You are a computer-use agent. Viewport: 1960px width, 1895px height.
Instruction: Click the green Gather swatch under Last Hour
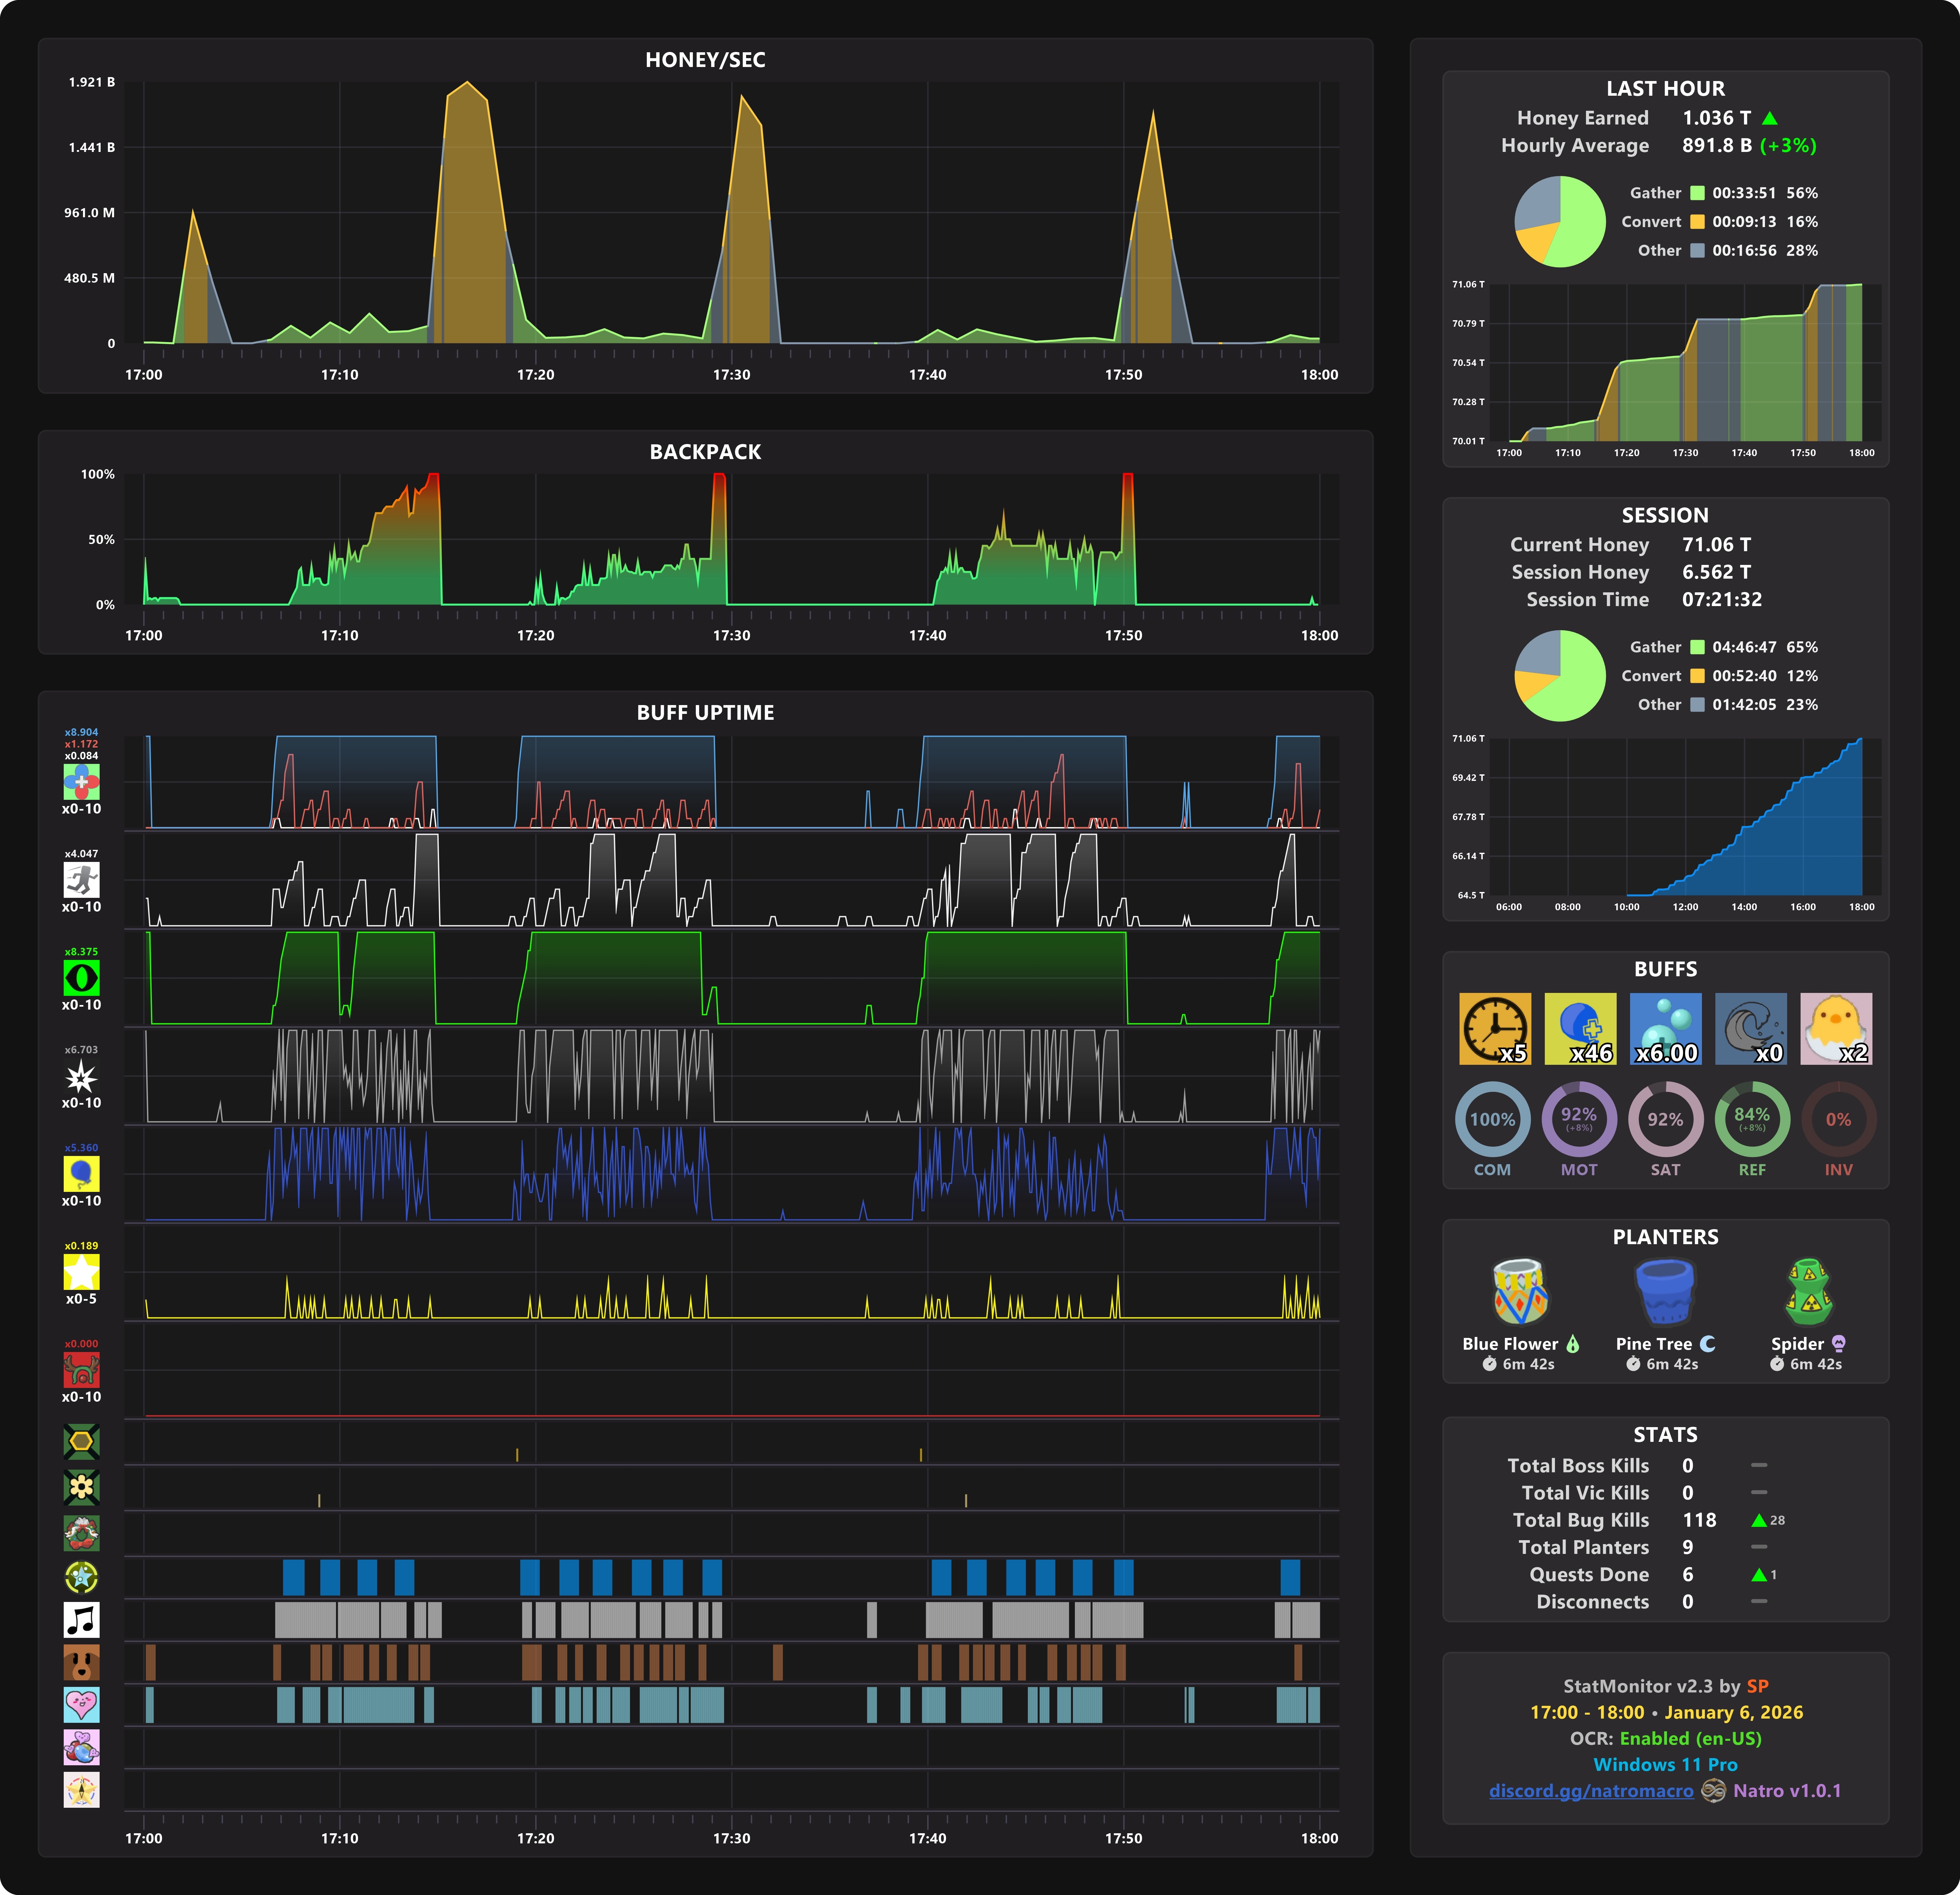click(x=1697, y=193)
